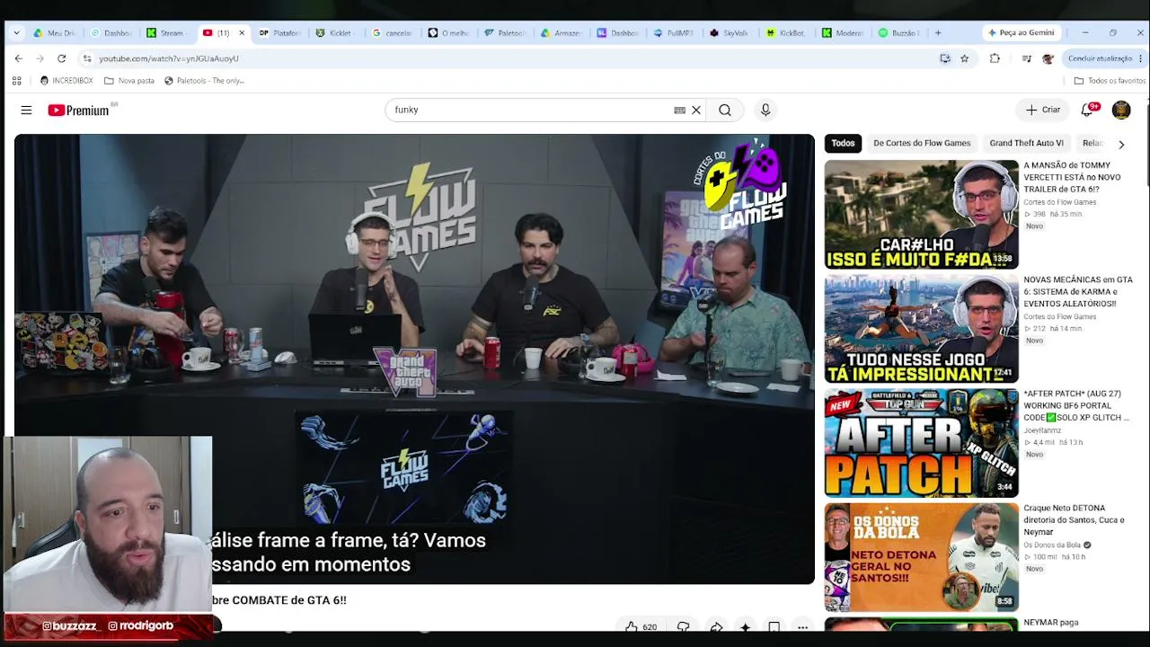The height and width of the screenshot is (647, 1150).
Task: Switch to the 'Kicklet' browser tab
Action: point(336,33)
